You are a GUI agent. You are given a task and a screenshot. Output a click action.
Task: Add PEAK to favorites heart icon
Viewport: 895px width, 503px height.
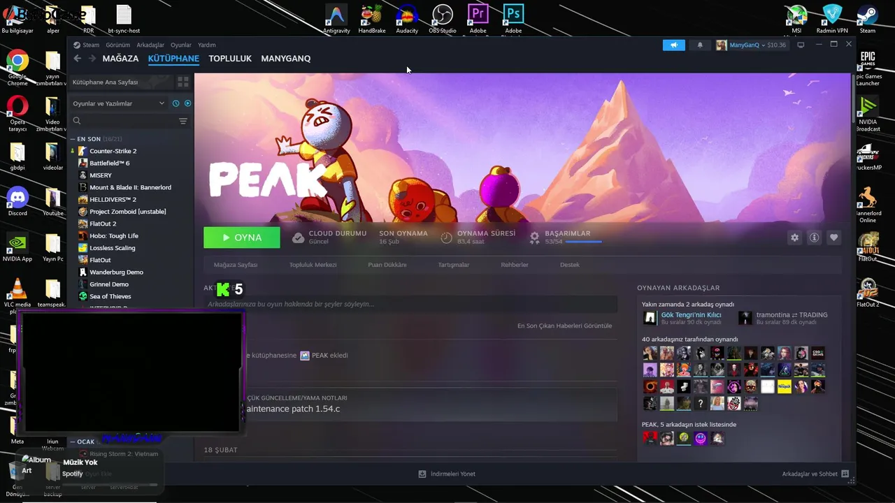point(833,238)
